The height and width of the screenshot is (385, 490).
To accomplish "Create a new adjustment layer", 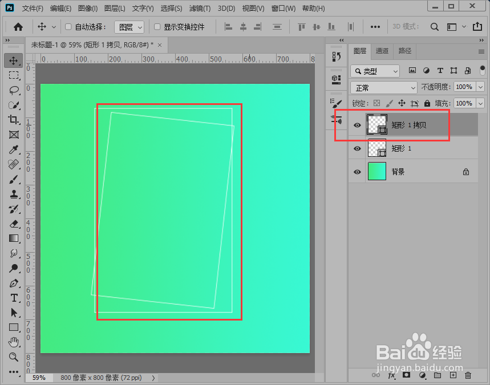I will coord(422,375).
